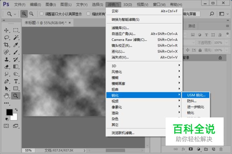Select the Zoom tool in toolbox
232x154 pixels.
[16, 96]
